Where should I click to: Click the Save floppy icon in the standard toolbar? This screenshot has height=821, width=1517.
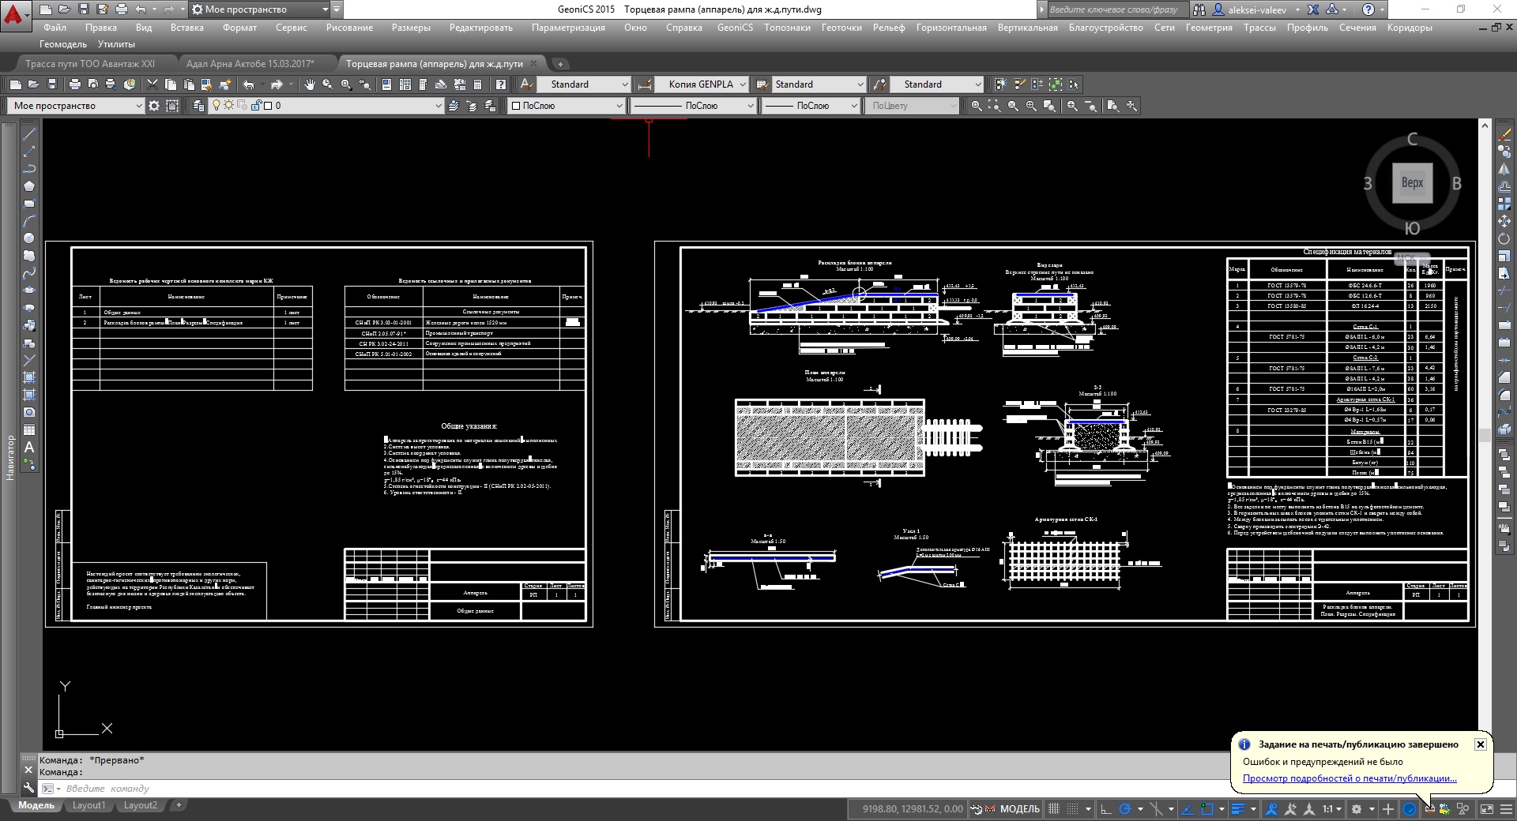click(52, 84)
